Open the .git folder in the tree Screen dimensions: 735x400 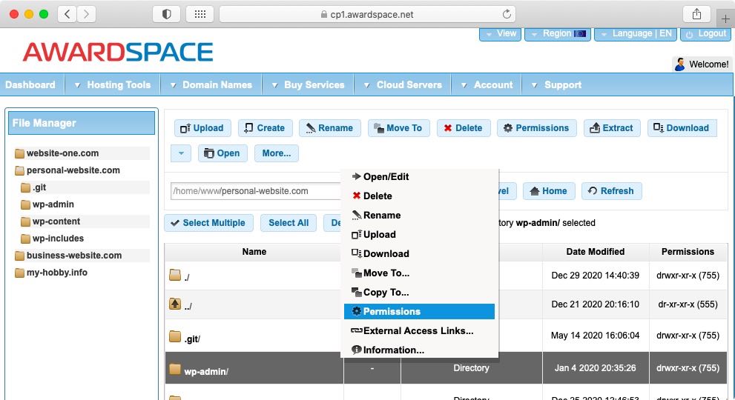tap(39, 187)
